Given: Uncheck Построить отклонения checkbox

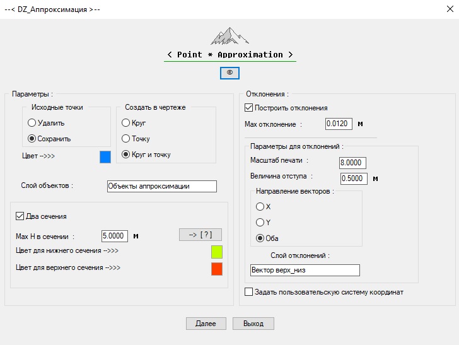Looking at the screenshot, I should 248,108.
